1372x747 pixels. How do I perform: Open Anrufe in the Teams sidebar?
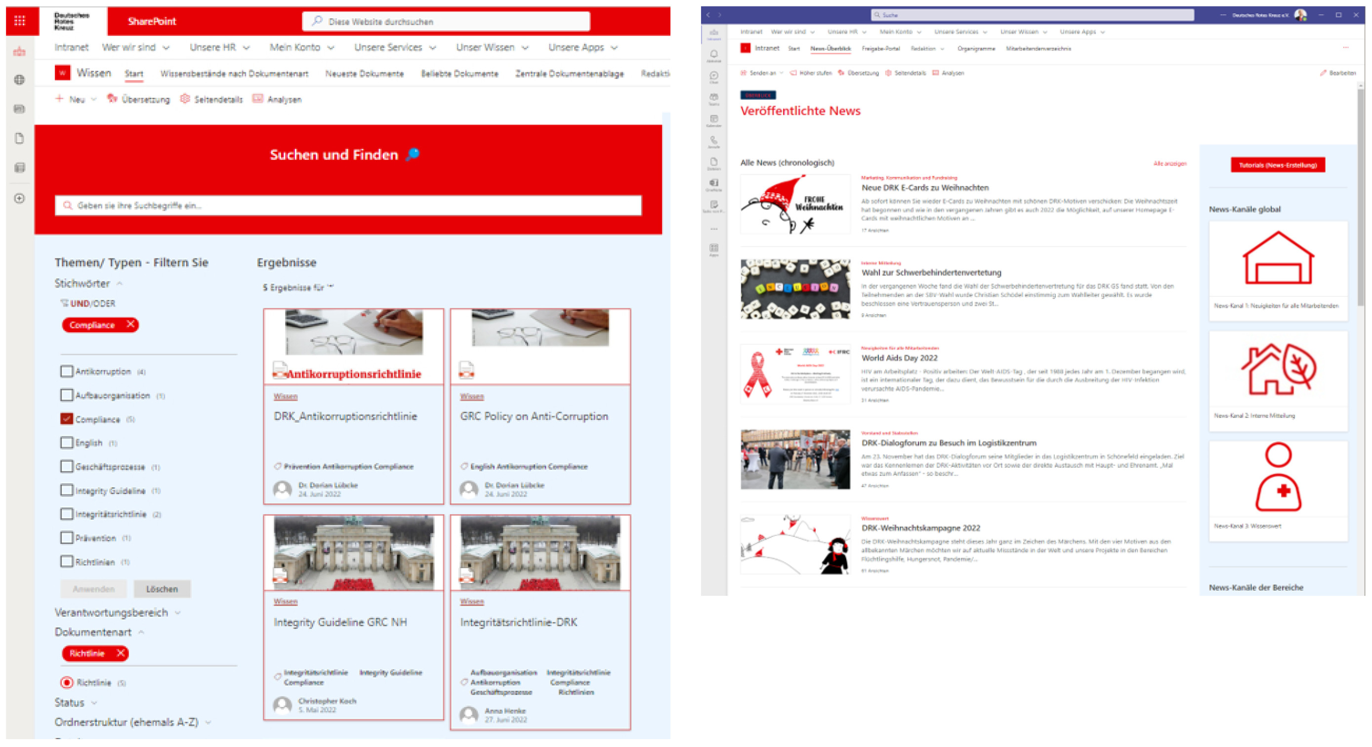tap(714, 143)
